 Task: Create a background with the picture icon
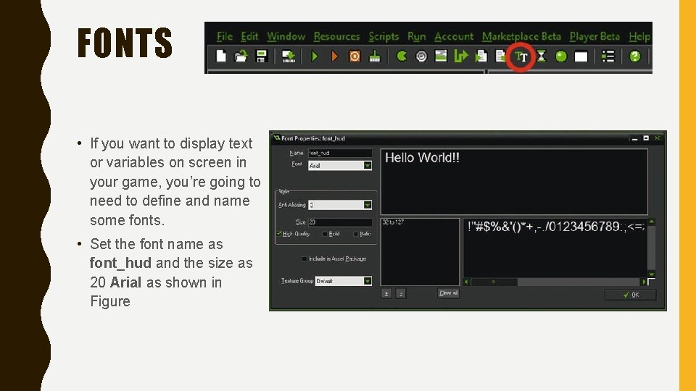441,56
